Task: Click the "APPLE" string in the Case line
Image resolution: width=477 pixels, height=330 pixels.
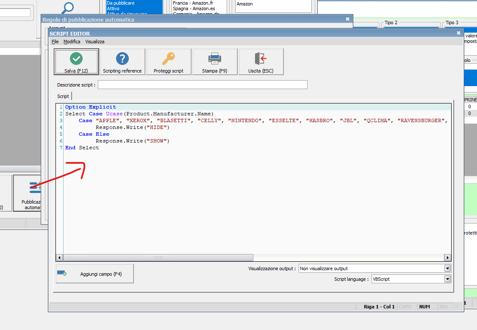Action: click(x=108, y=120)
